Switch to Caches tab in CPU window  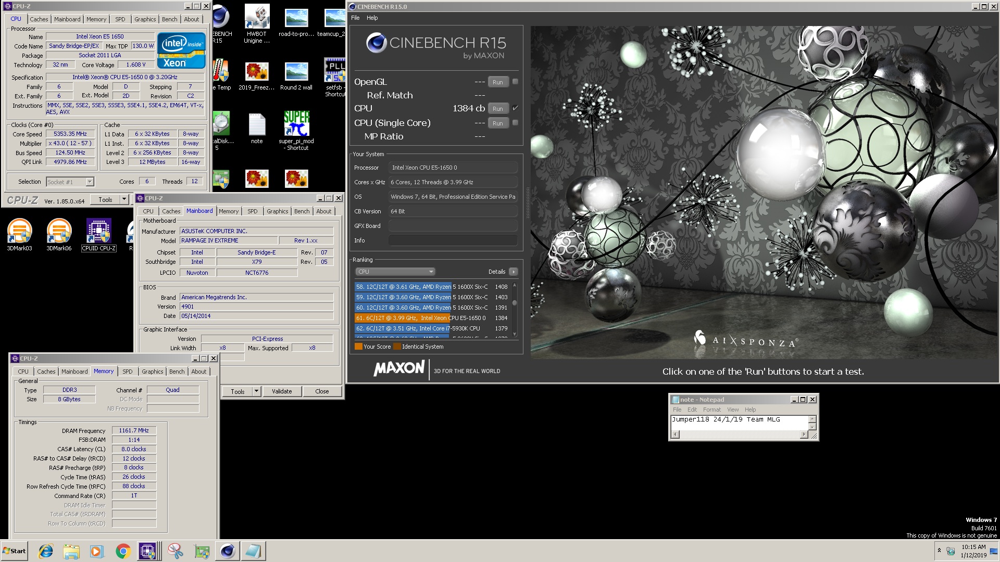[x=39, y=19]
